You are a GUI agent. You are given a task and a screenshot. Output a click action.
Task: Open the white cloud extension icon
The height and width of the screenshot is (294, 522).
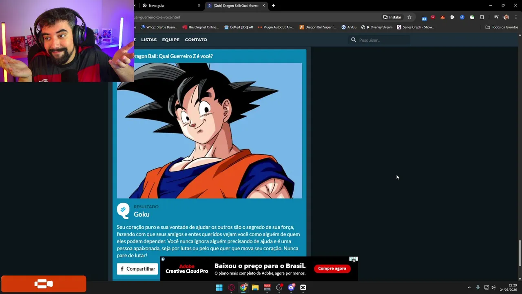click(452, 17)
